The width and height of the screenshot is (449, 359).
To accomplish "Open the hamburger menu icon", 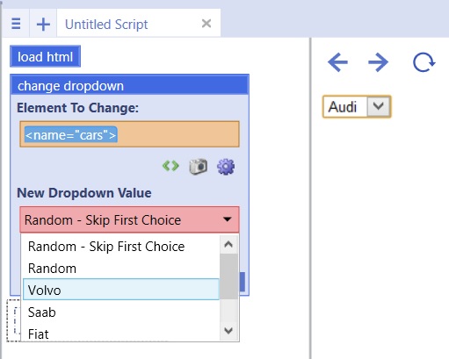I will tap(16, 24).
